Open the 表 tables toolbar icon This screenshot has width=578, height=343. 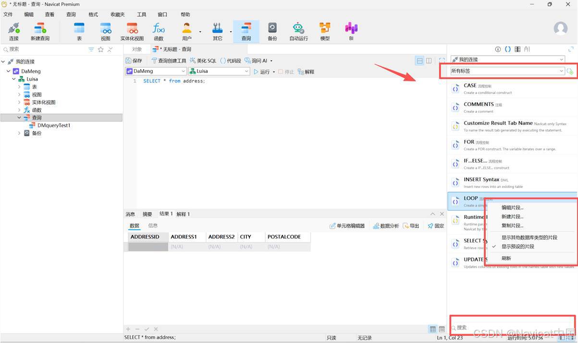[79, 32]
